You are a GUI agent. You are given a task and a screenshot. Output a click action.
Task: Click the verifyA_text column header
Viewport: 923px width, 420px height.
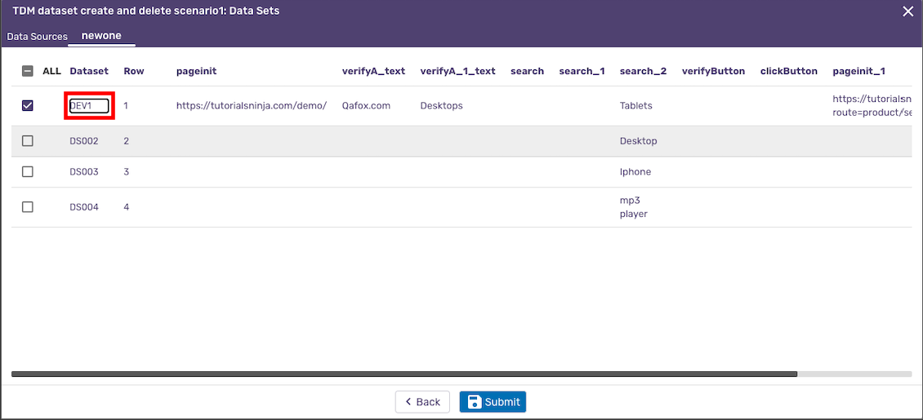[x=374, y=71]
